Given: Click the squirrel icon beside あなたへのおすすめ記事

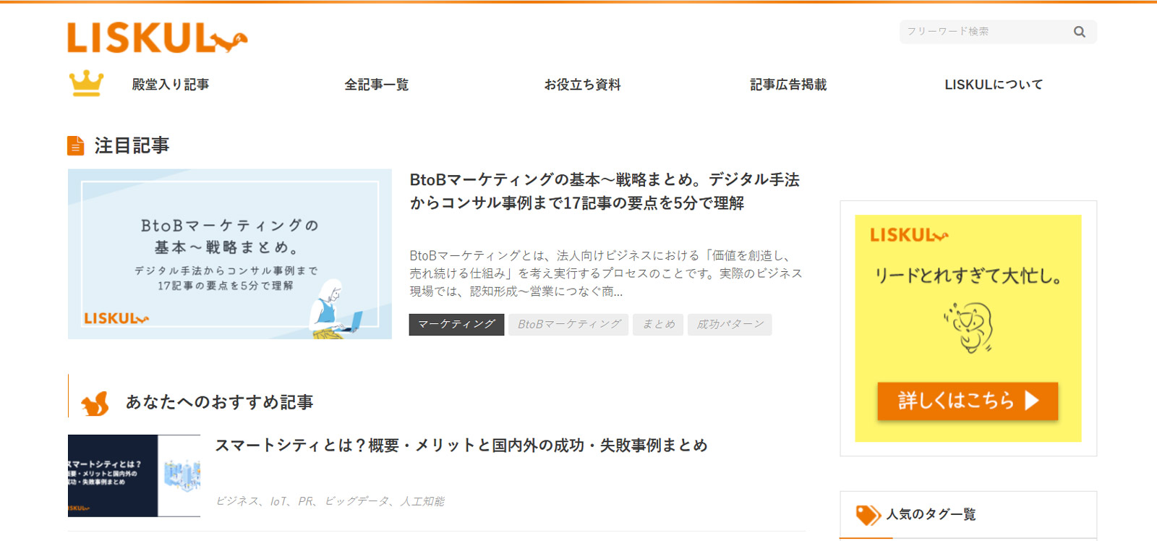Looking at the screenshot, I should 95,403.
